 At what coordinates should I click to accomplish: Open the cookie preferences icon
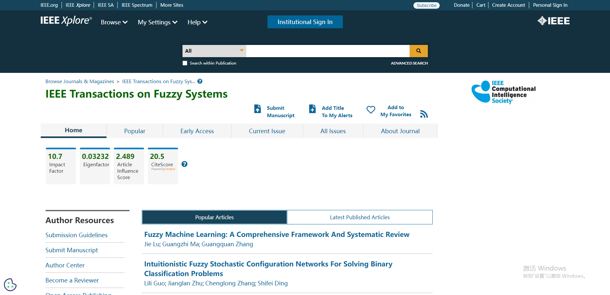(x=10, y=284)
